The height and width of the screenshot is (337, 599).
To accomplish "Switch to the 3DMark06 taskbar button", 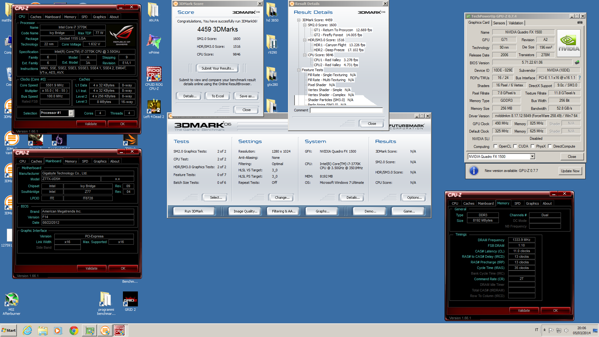I will tap(105, 330).
